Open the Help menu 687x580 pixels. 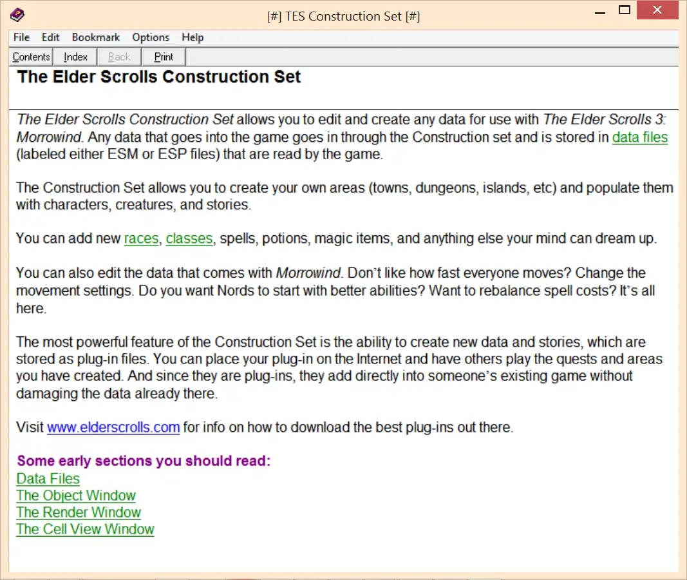click(193, 37)
